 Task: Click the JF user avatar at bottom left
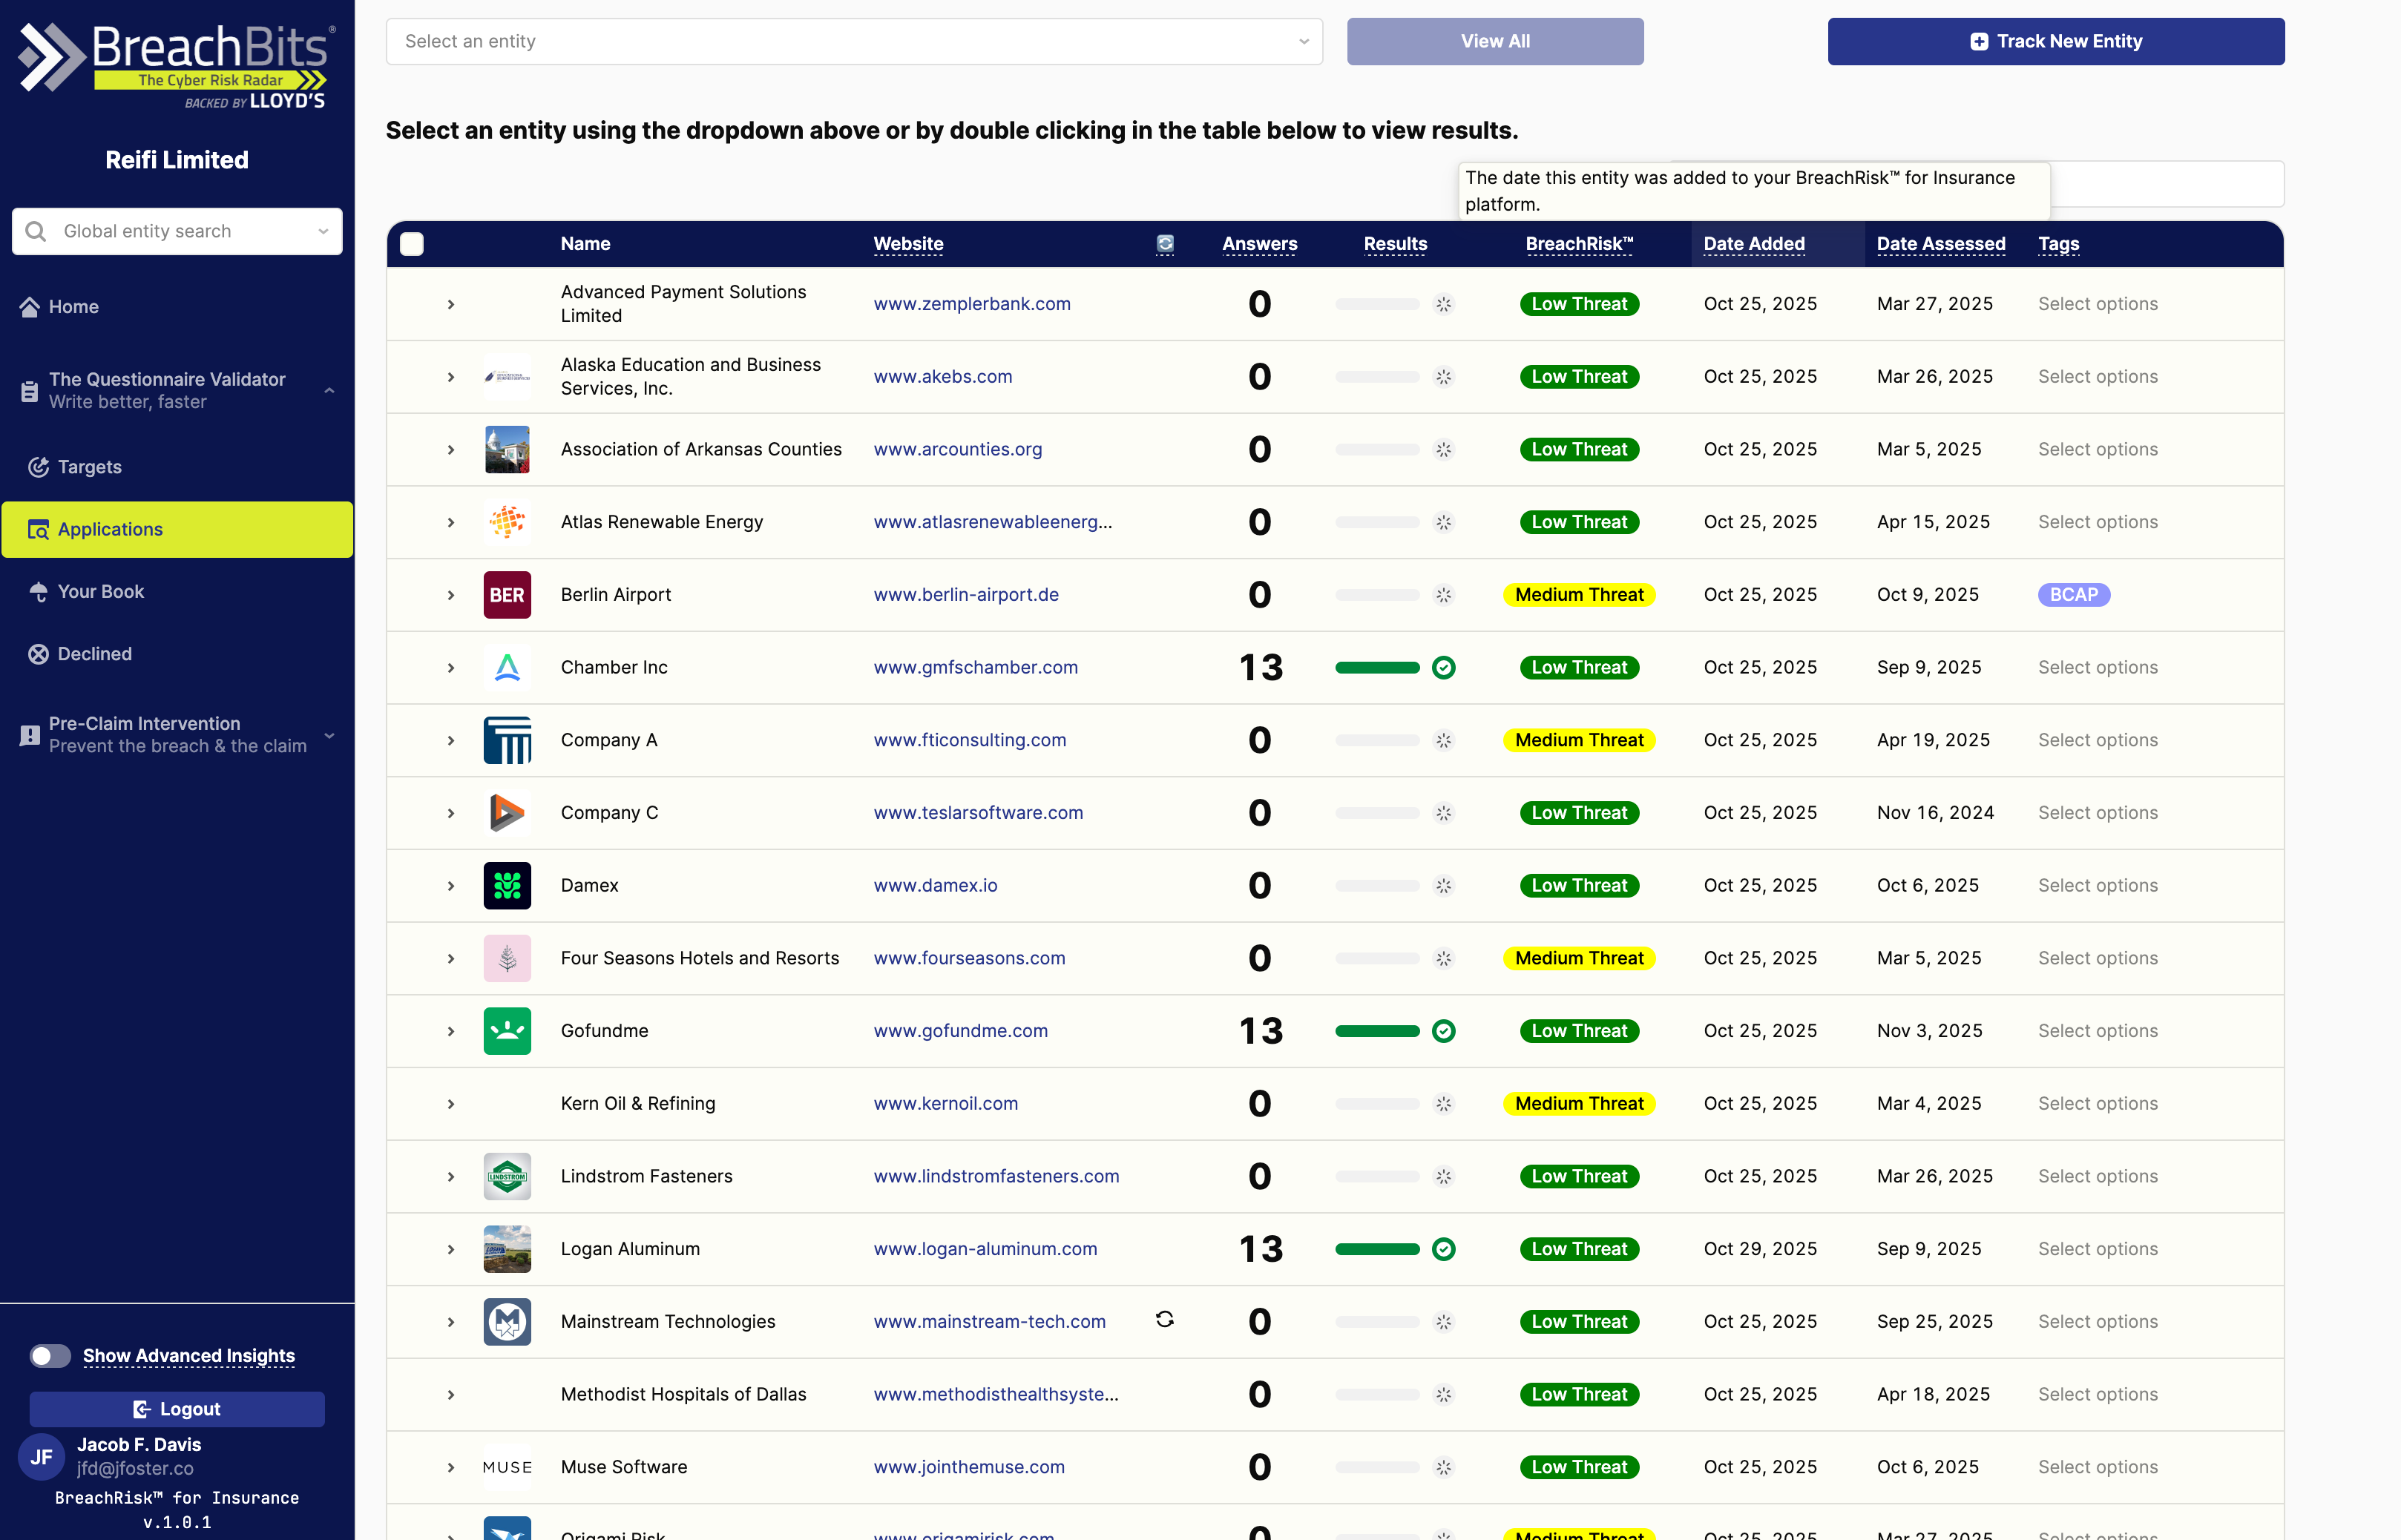click(41, 1456)
